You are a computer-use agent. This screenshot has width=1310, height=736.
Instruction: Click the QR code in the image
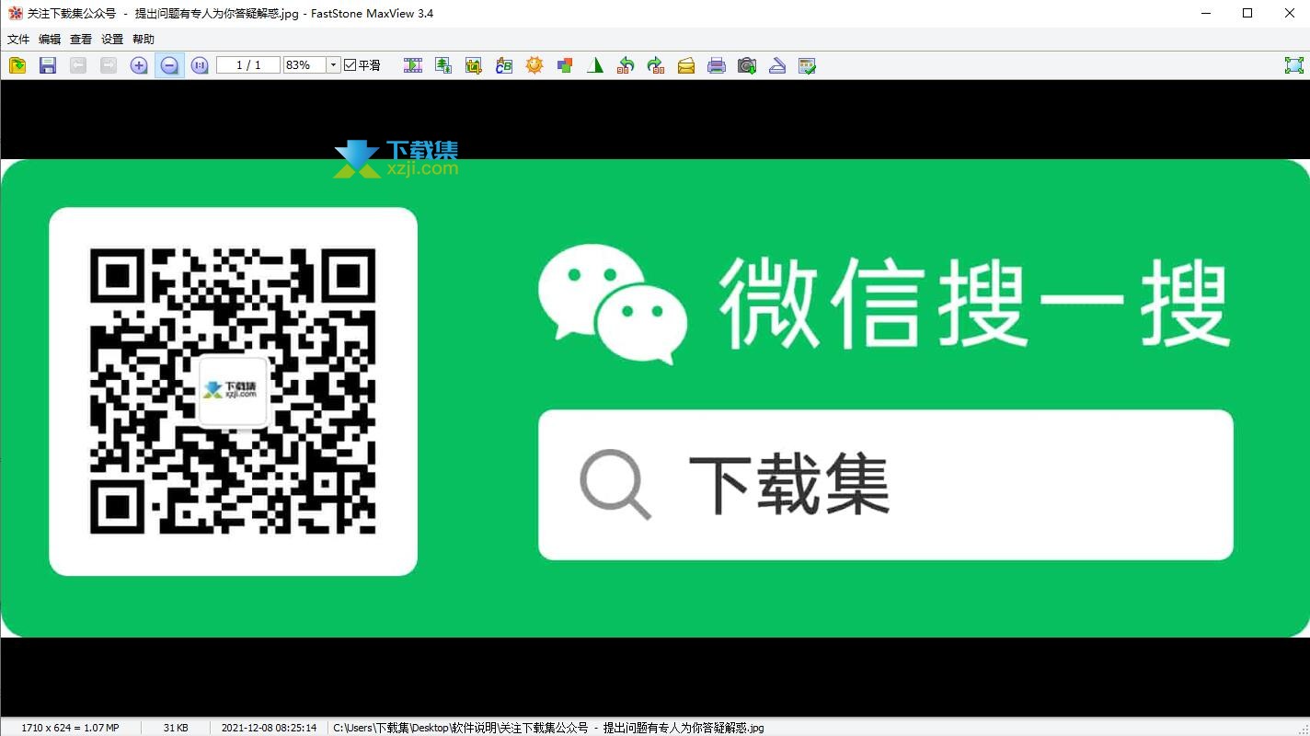[x=233, y=391]
